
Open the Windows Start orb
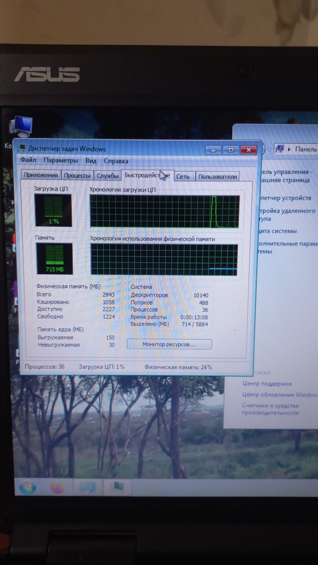27,487
